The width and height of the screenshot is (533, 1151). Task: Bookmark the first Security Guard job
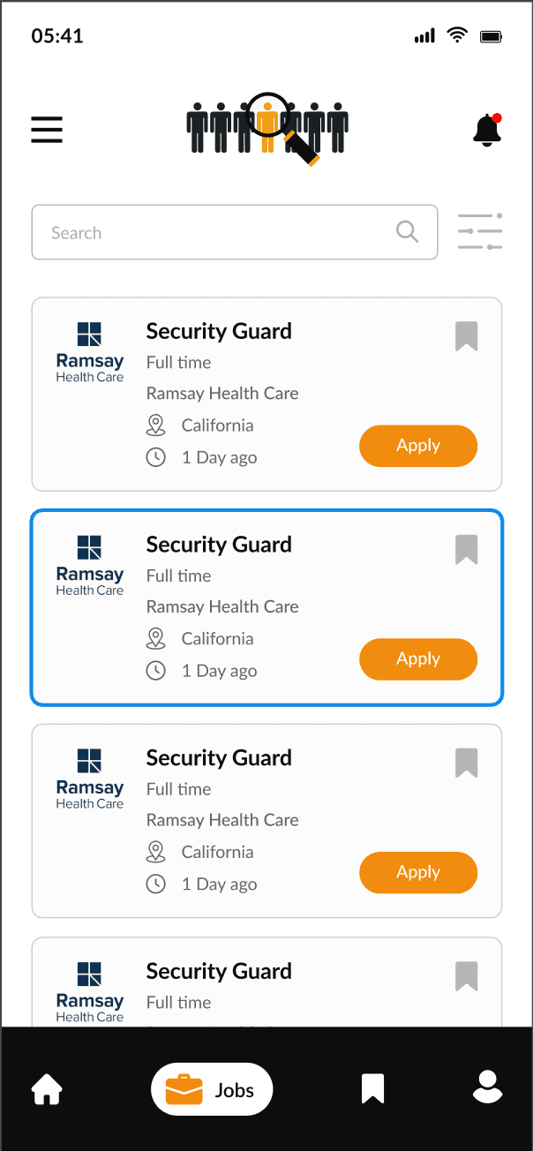467,336
